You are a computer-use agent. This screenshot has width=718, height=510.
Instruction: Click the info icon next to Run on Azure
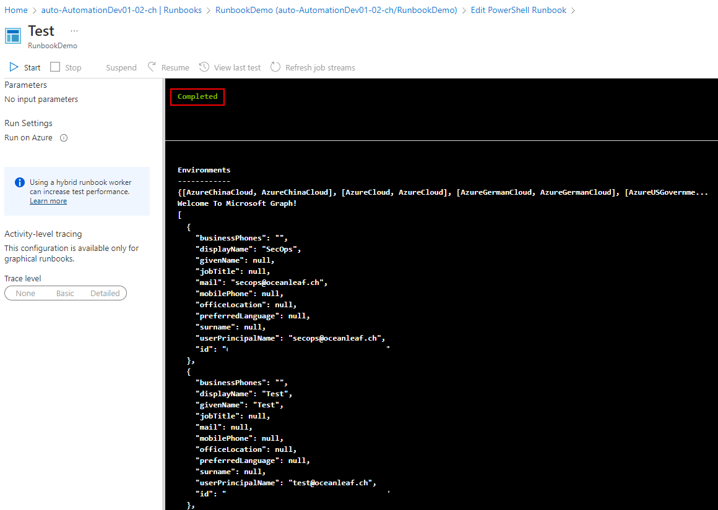64,138
